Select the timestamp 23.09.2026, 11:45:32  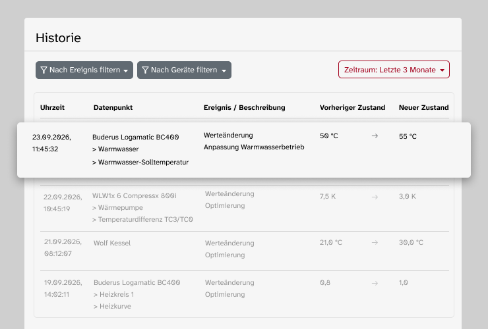(51, 143)
